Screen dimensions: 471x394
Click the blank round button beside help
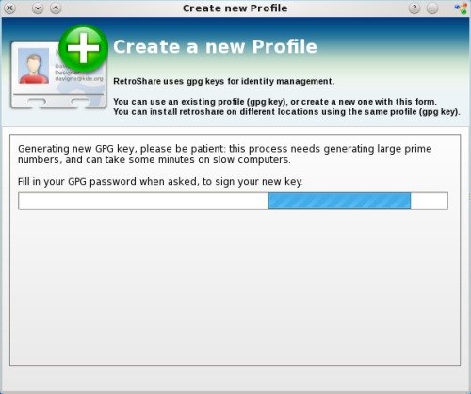432,8
